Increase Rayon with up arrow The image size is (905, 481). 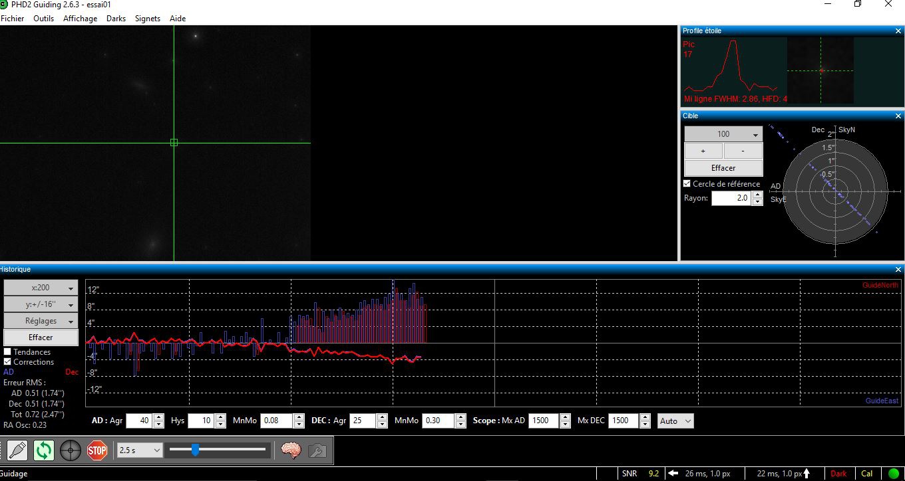pyautogui.click(x=757, y=195)
